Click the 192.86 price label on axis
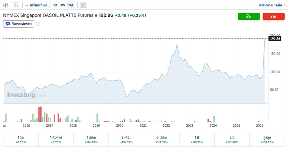Viewport: 288px width, 149px height. coord(275,38)
